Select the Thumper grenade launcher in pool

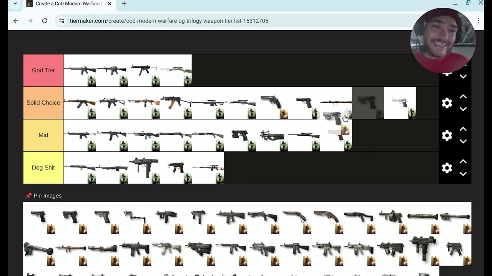pos(103,250)
